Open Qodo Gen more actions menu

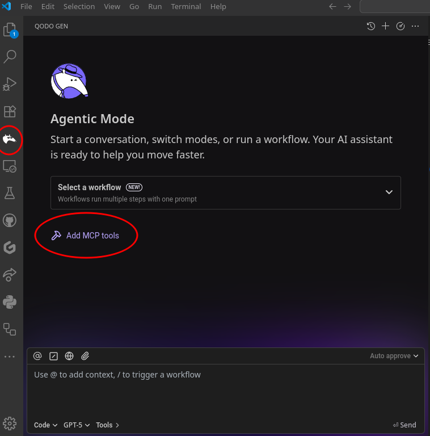point(415,26)
